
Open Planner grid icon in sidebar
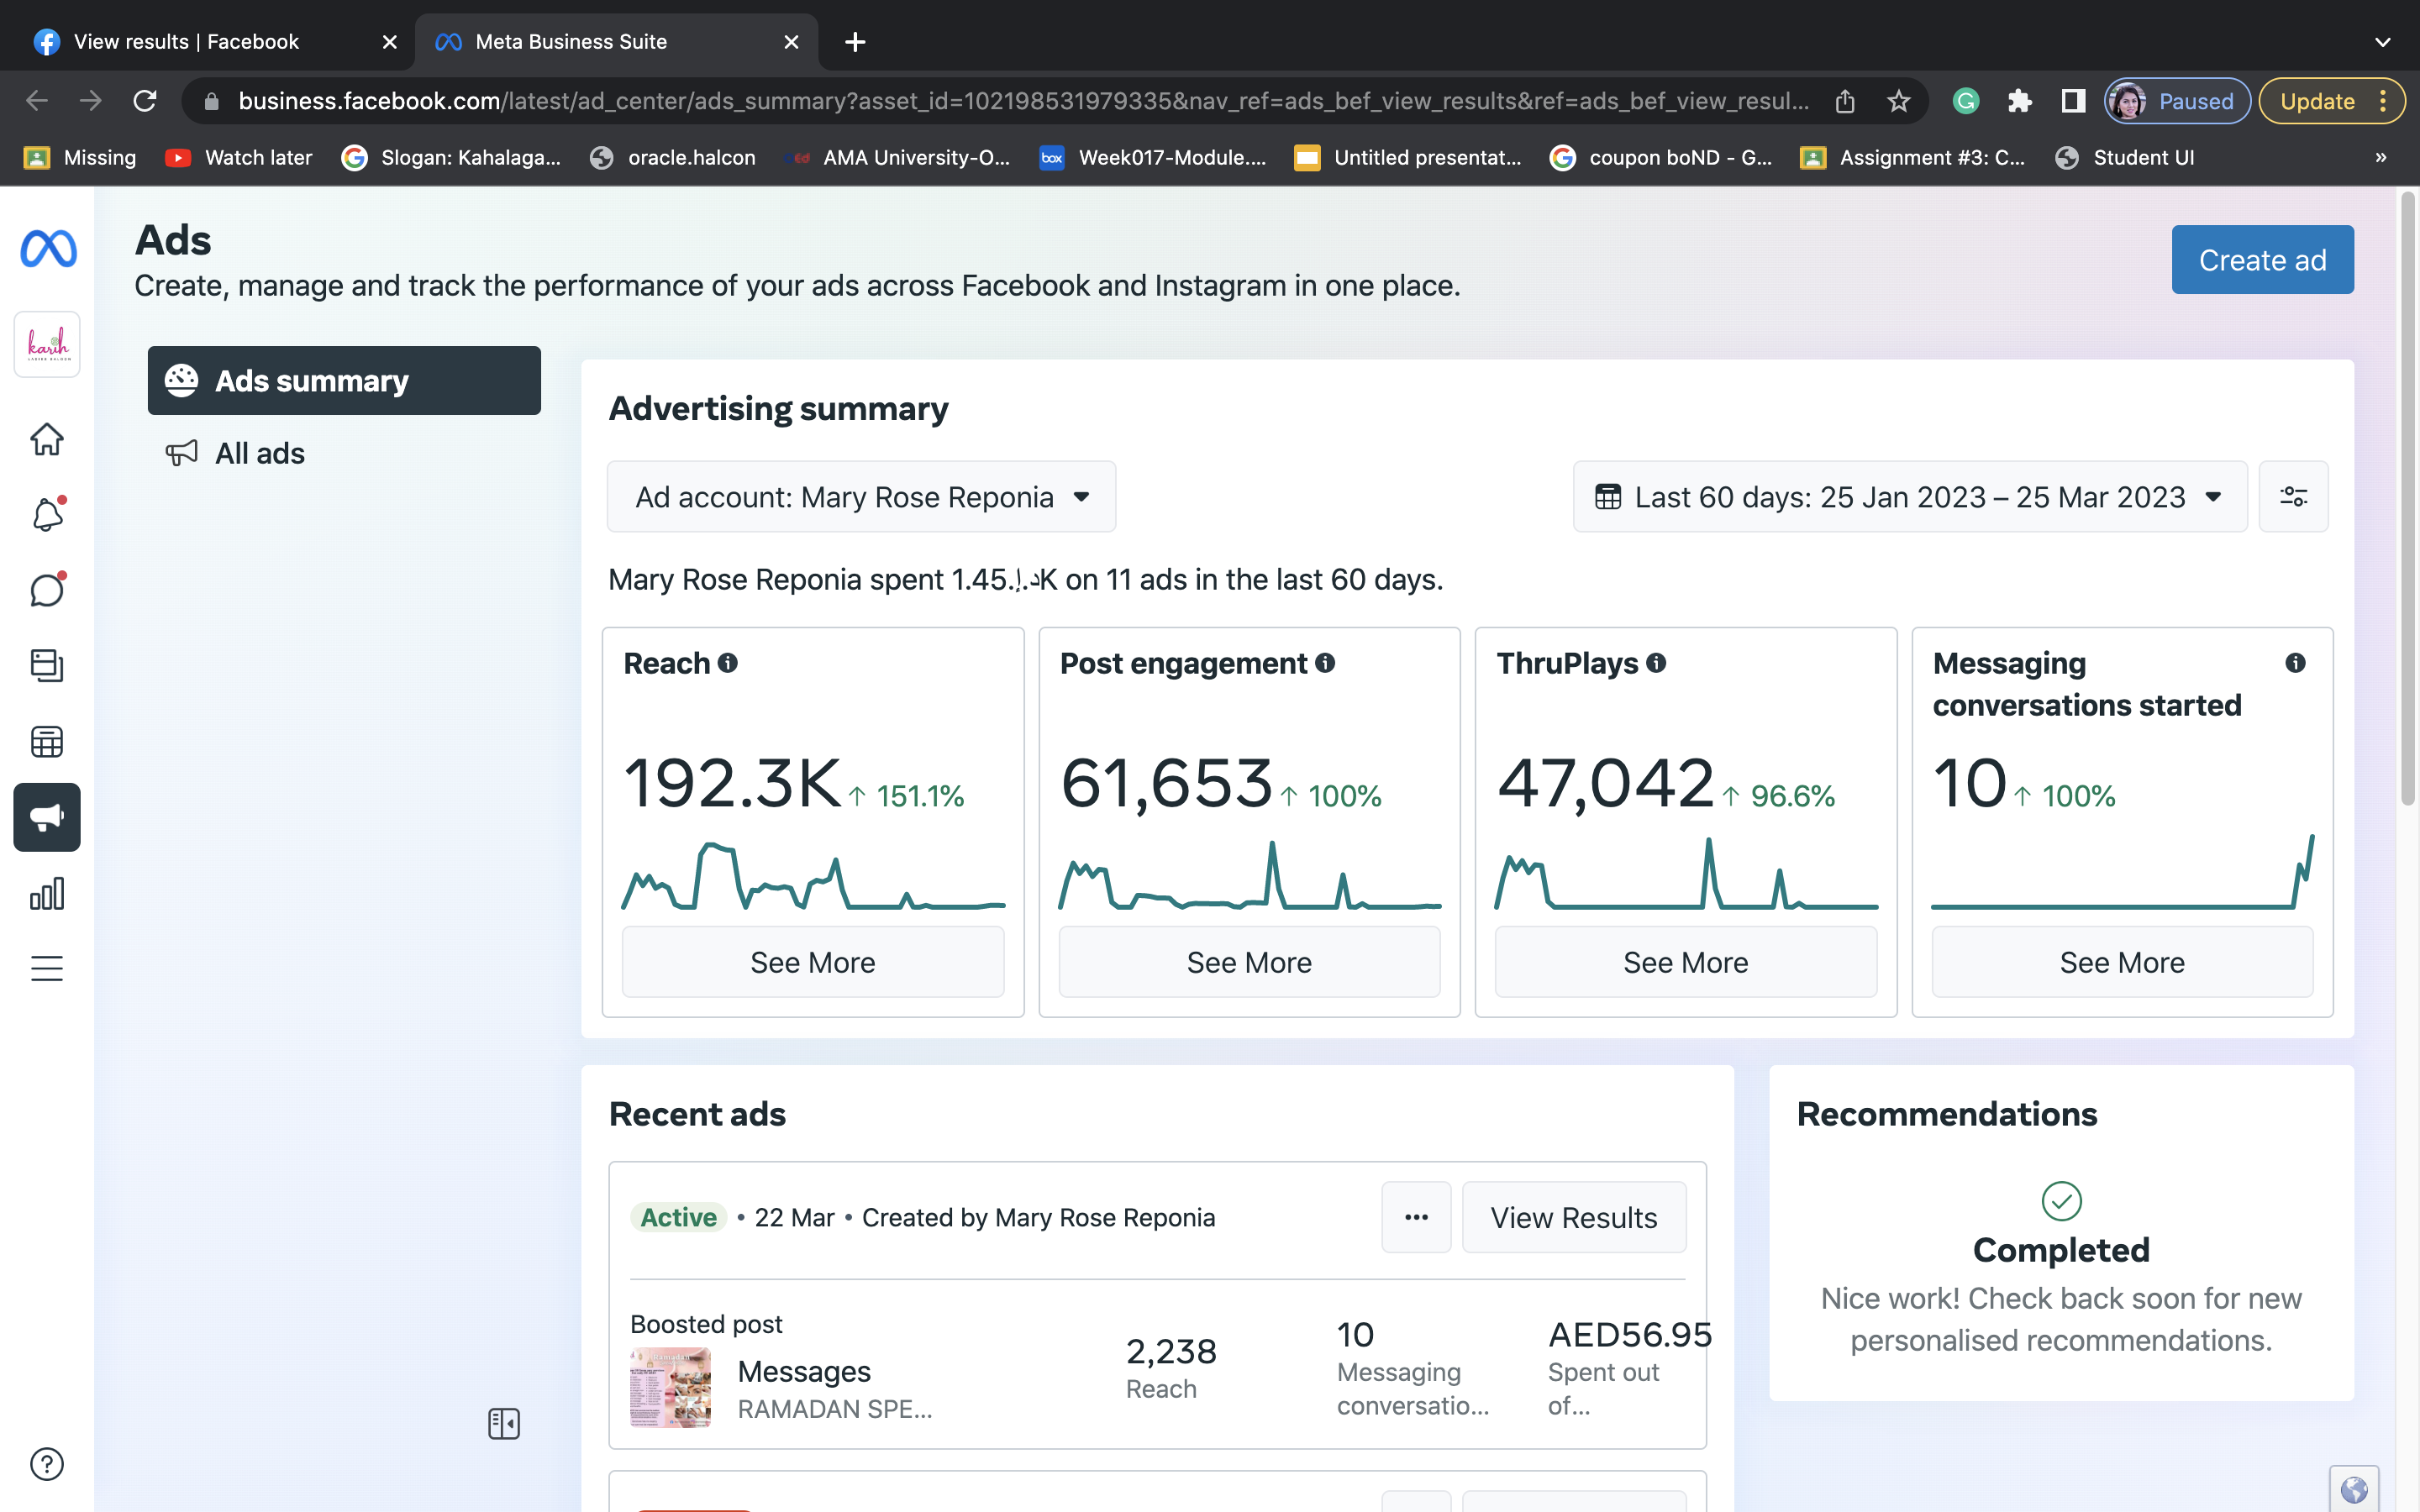(47, 742)
